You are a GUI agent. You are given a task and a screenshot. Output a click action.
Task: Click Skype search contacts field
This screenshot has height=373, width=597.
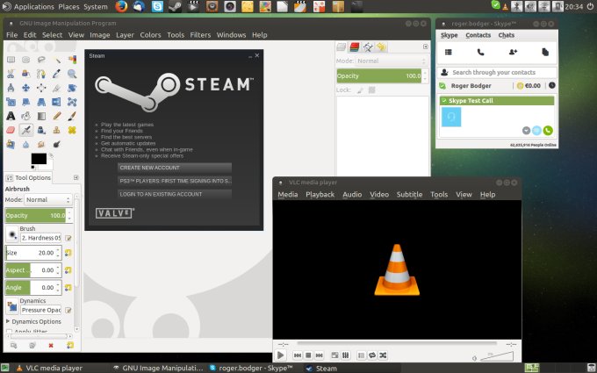click(x=497, y=72)
